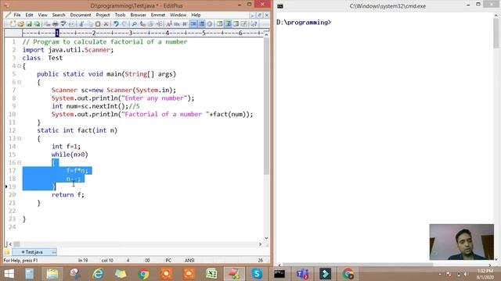
Task: Click the Help pointer icon in EditPlus toolbar
Action: click(x=254, y=24)
